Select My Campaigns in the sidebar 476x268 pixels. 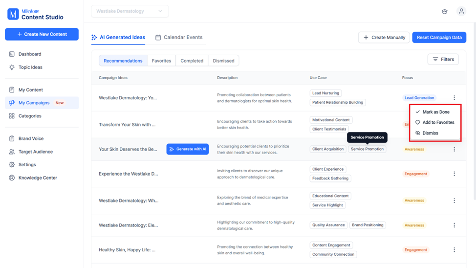point(42,103)
